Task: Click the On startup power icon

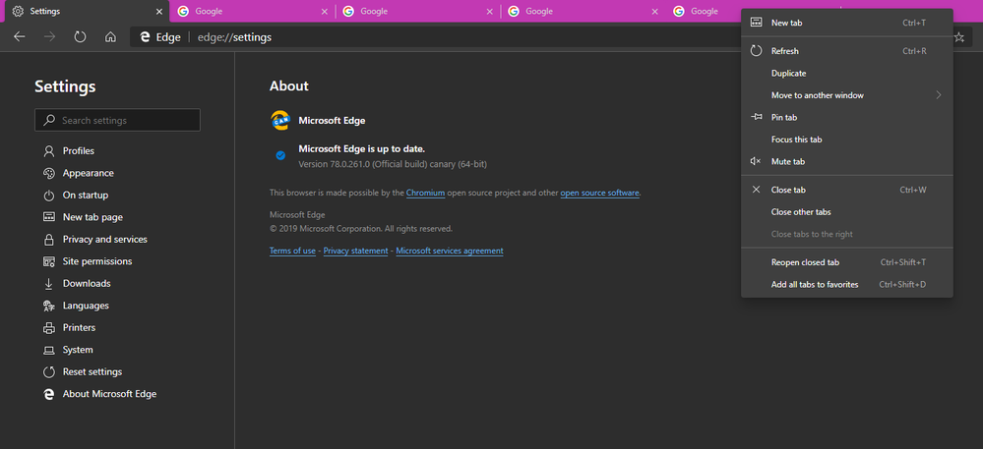Action: point(49,196)
